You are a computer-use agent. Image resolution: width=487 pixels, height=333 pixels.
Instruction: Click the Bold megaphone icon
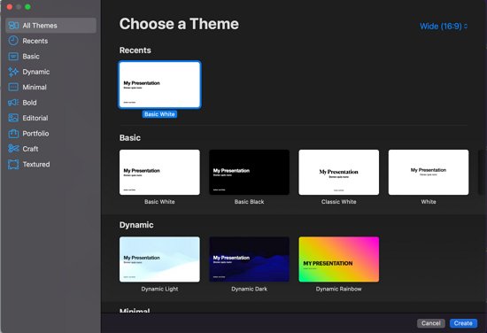13,103
